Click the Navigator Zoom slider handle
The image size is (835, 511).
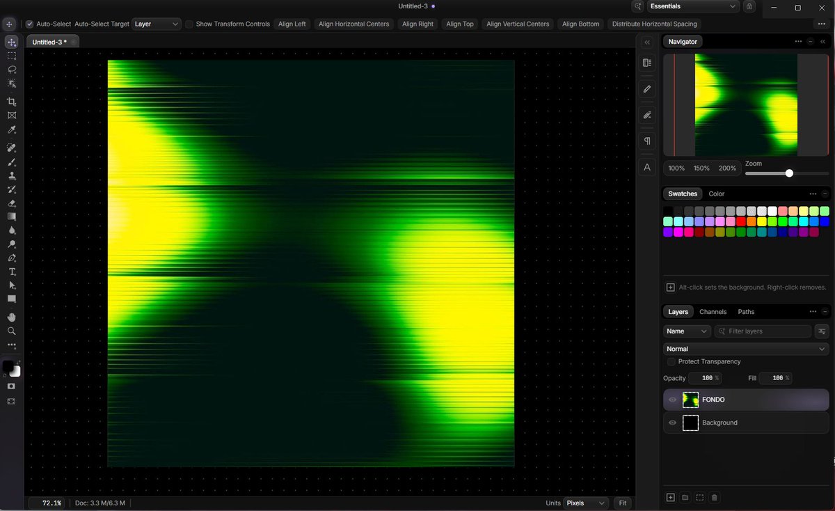(789, 173)
